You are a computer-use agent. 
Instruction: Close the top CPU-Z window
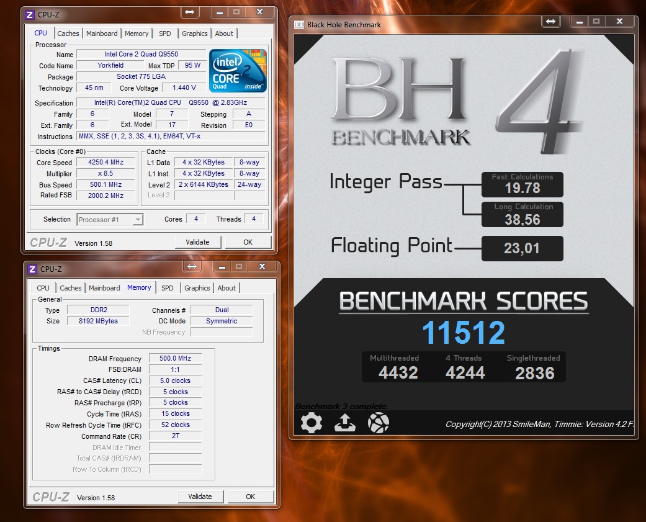[259, 12]
